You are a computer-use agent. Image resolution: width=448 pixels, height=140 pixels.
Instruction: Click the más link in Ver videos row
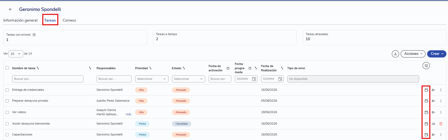pos(129,114)
